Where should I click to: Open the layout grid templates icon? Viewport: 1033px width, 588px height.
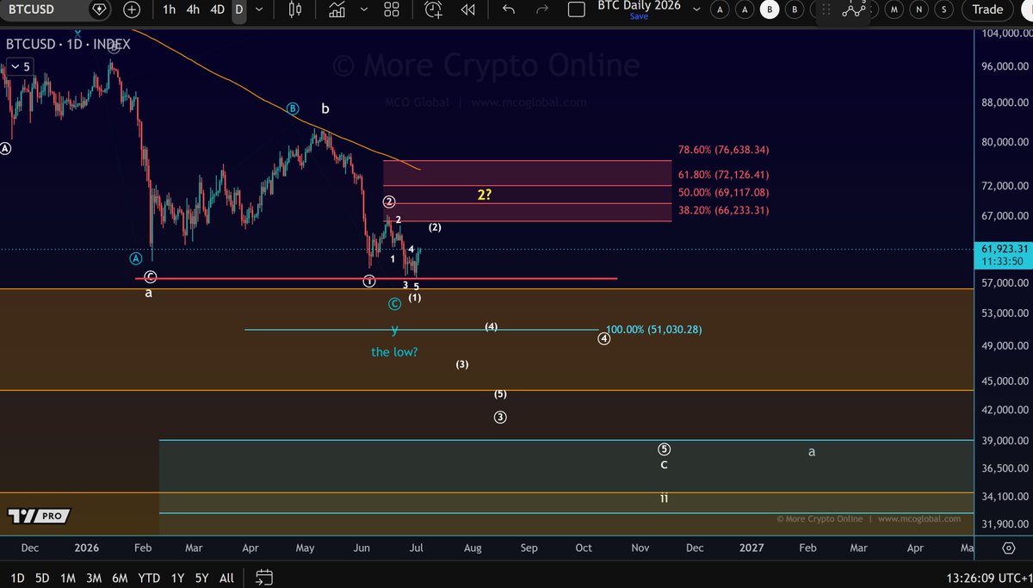[x=392, y=9]
